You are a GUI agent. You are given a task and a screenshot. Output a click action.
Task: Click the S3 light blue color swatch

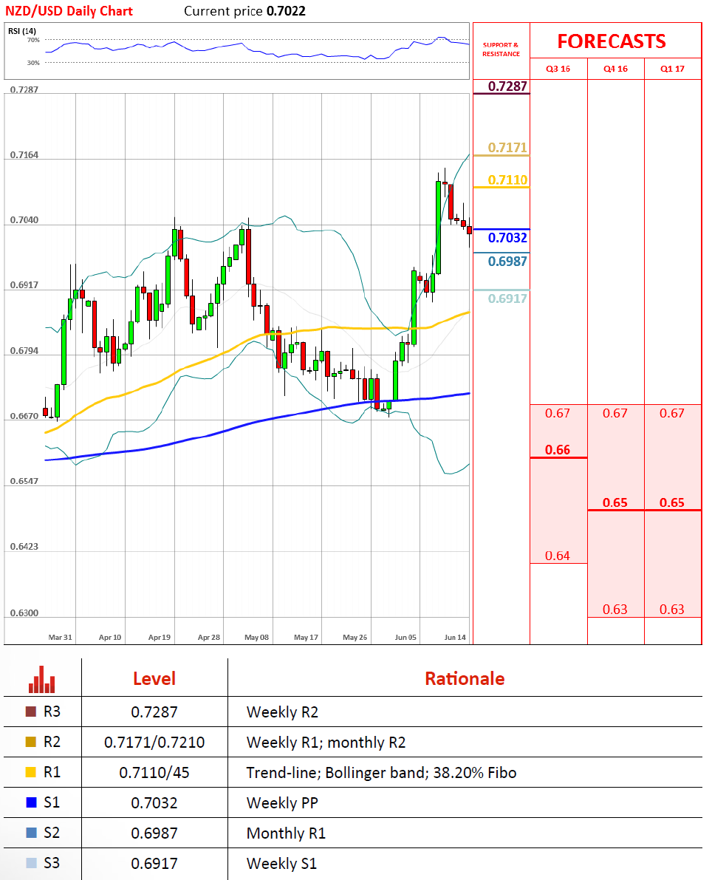[x=32, y=863]
